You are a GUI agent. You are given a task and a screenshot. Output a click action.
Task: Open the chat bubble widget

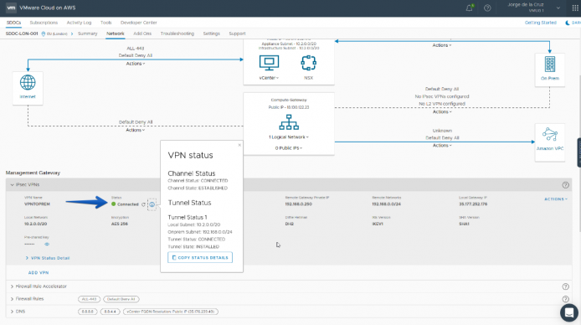569,312
